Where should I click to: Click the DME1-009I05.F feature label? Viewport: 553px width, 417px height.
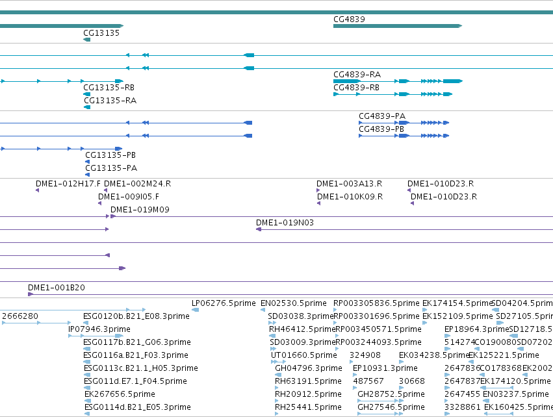(129, 197)
